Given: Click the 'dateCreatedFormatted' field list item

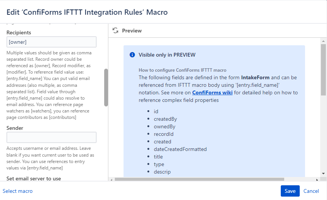Looking at the screenshot, I should (x=180, y=149).
